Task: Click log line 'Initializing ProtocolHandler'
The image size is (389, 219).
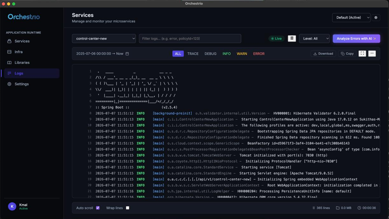Action: (216, 161)
